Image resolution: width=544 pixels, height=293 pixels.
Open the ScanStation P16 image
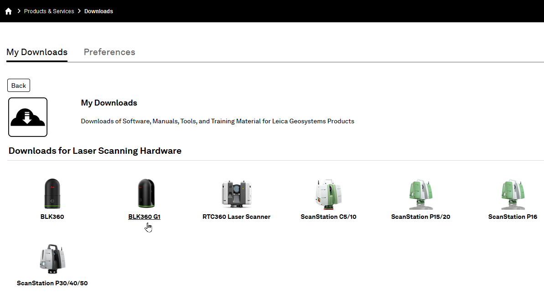point(513,194)
